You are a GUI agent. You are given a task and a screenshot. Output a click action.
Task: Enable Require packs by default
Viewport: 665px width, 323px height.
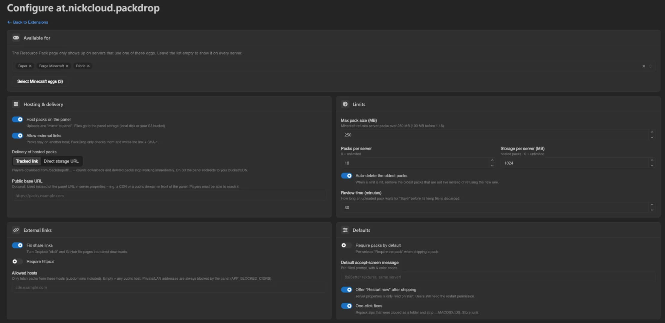[x=346, y=245]
